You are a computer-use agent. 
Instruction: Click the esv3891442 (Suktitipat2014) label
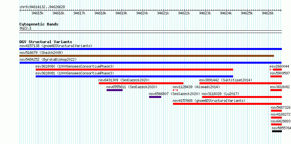[226, 80]
